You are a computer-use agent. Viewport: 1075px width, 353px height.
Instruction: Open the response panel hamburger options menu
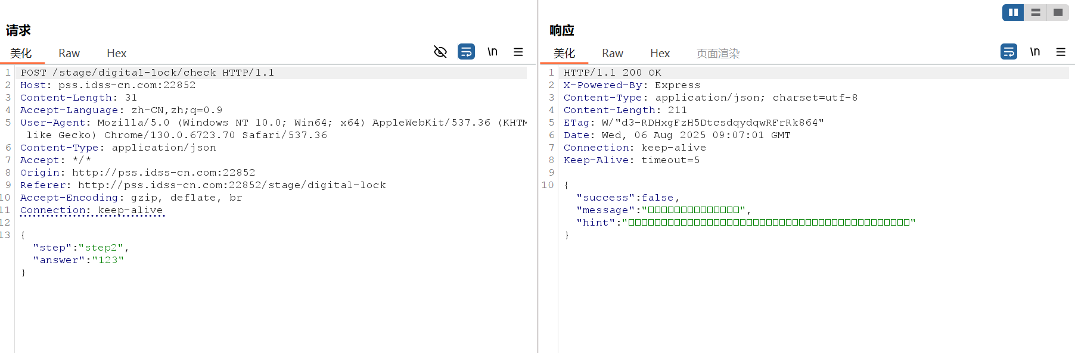pos(1061,52)
